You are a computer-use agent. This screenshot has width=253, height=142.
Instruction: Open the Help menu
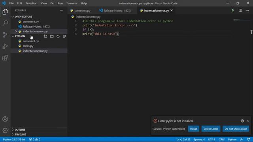(84, 3)
